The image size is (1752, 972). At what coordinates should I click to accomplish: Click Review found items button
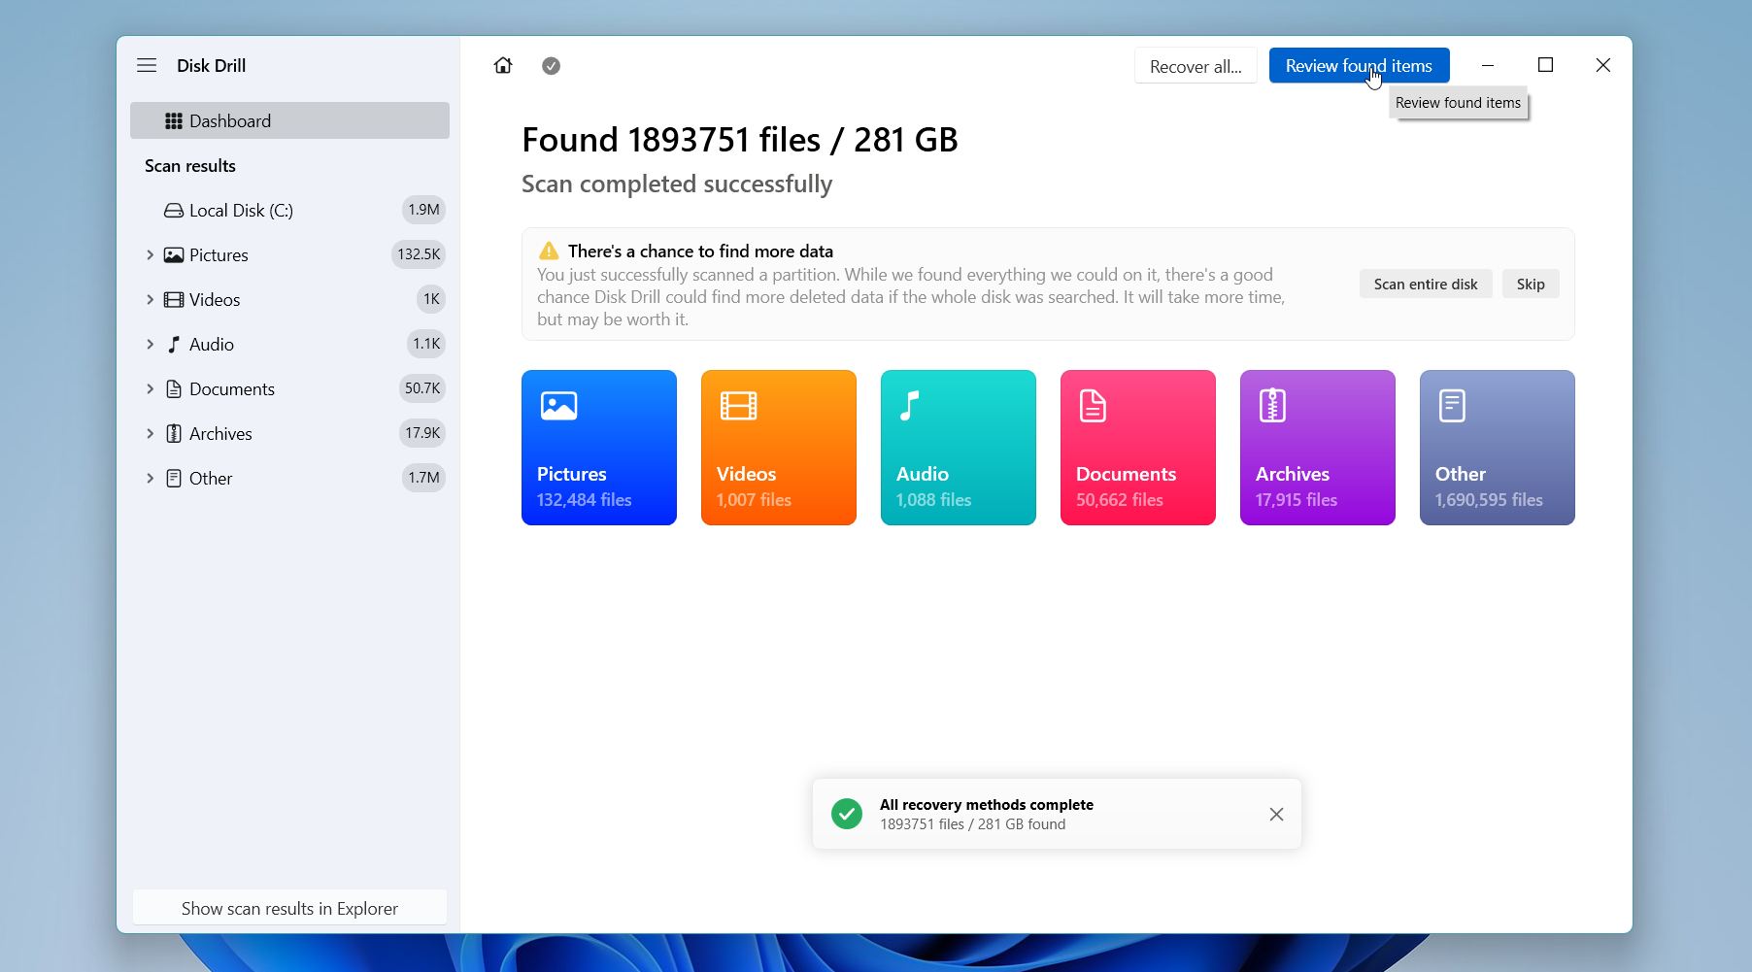(x=1359, y=66)
